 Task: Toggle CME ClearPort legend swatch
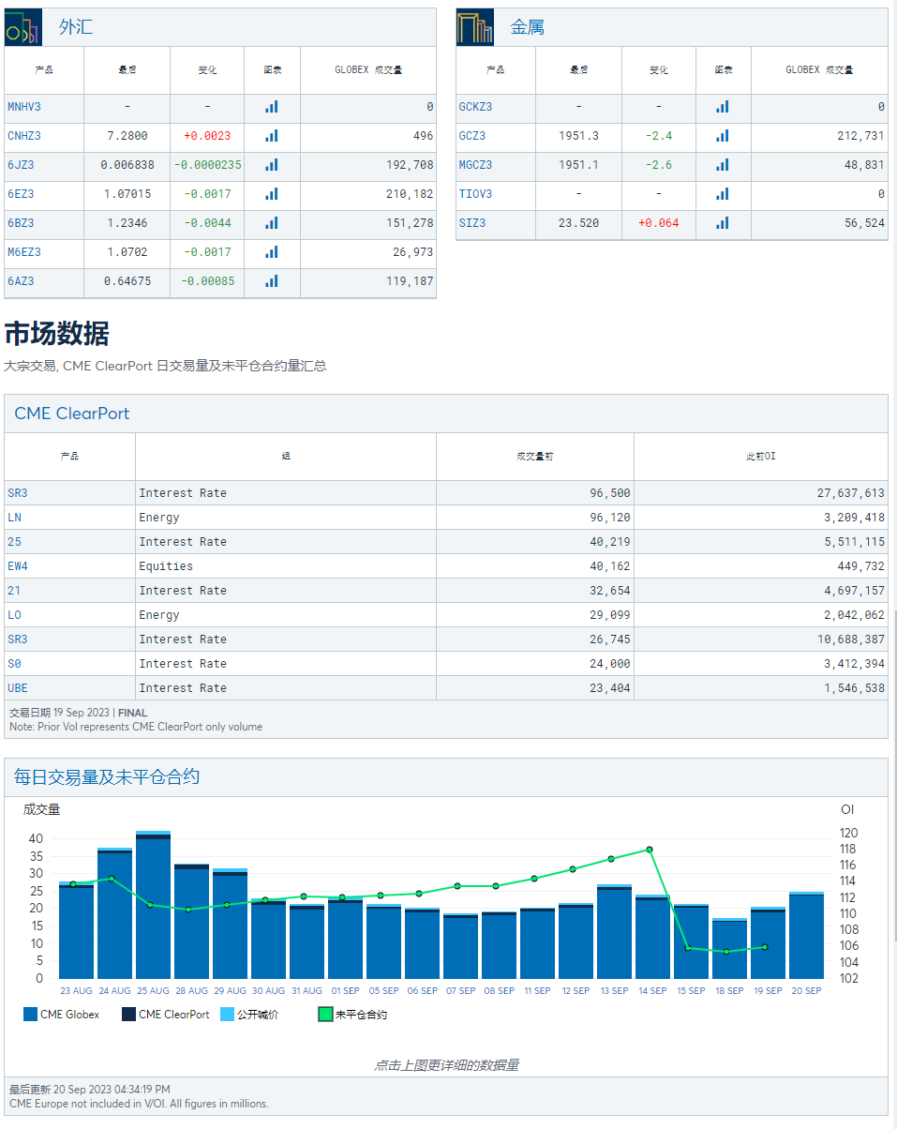coord(128,1015)
